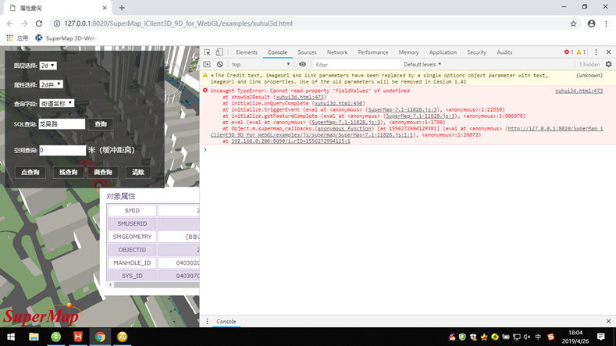Screen dimensions: 616x346
Task: Click the 点查询 button
Action: [30, 172]
